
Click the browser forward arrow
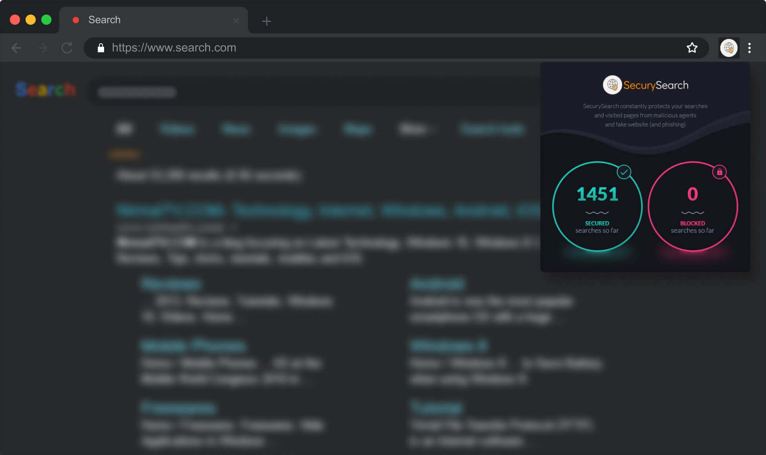(42, 48)
